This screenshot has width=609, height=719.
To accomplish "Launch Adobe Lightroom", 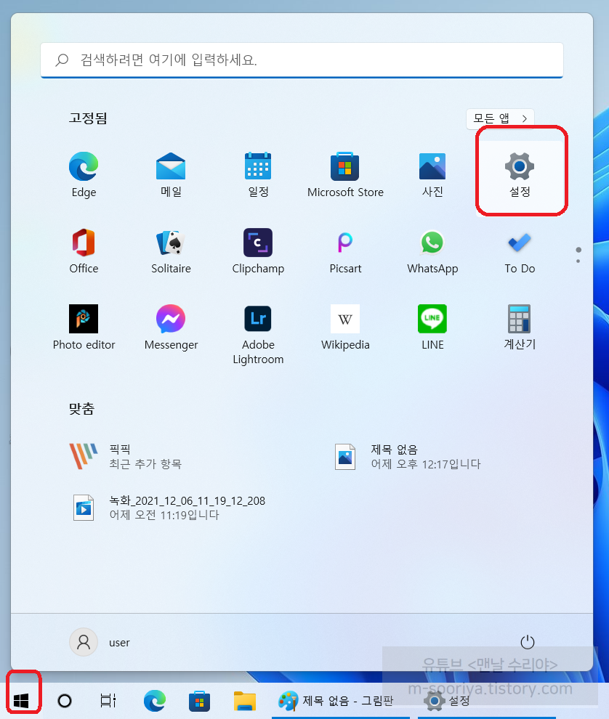I will pos(258,335).
